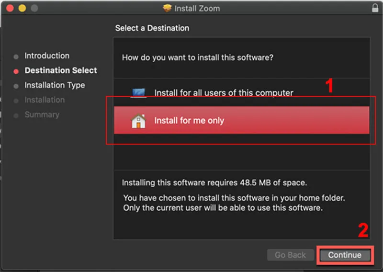This screenshot has height=272, width=383.
Task: Select the Introduction step in sidebar
Action: [x=46, y=56]
